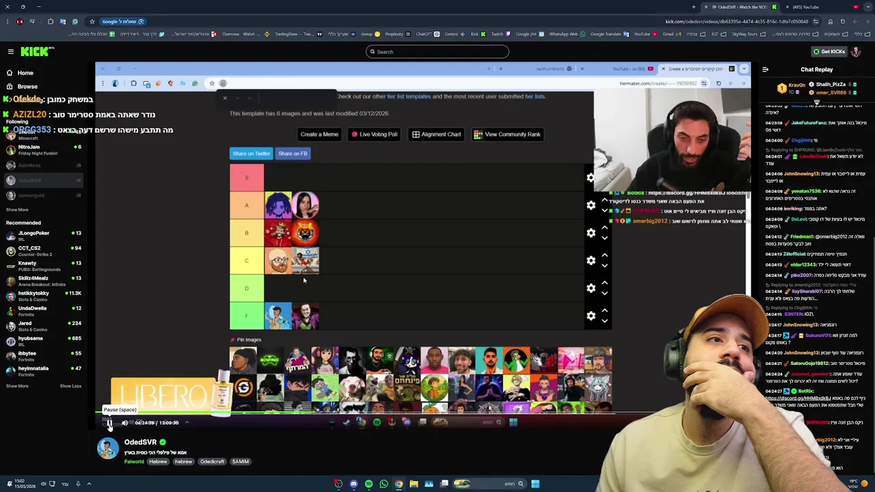Screen dimensions: 875x492
Task: Open the NitroJam followed channel
Action: [x=42, y=150]
